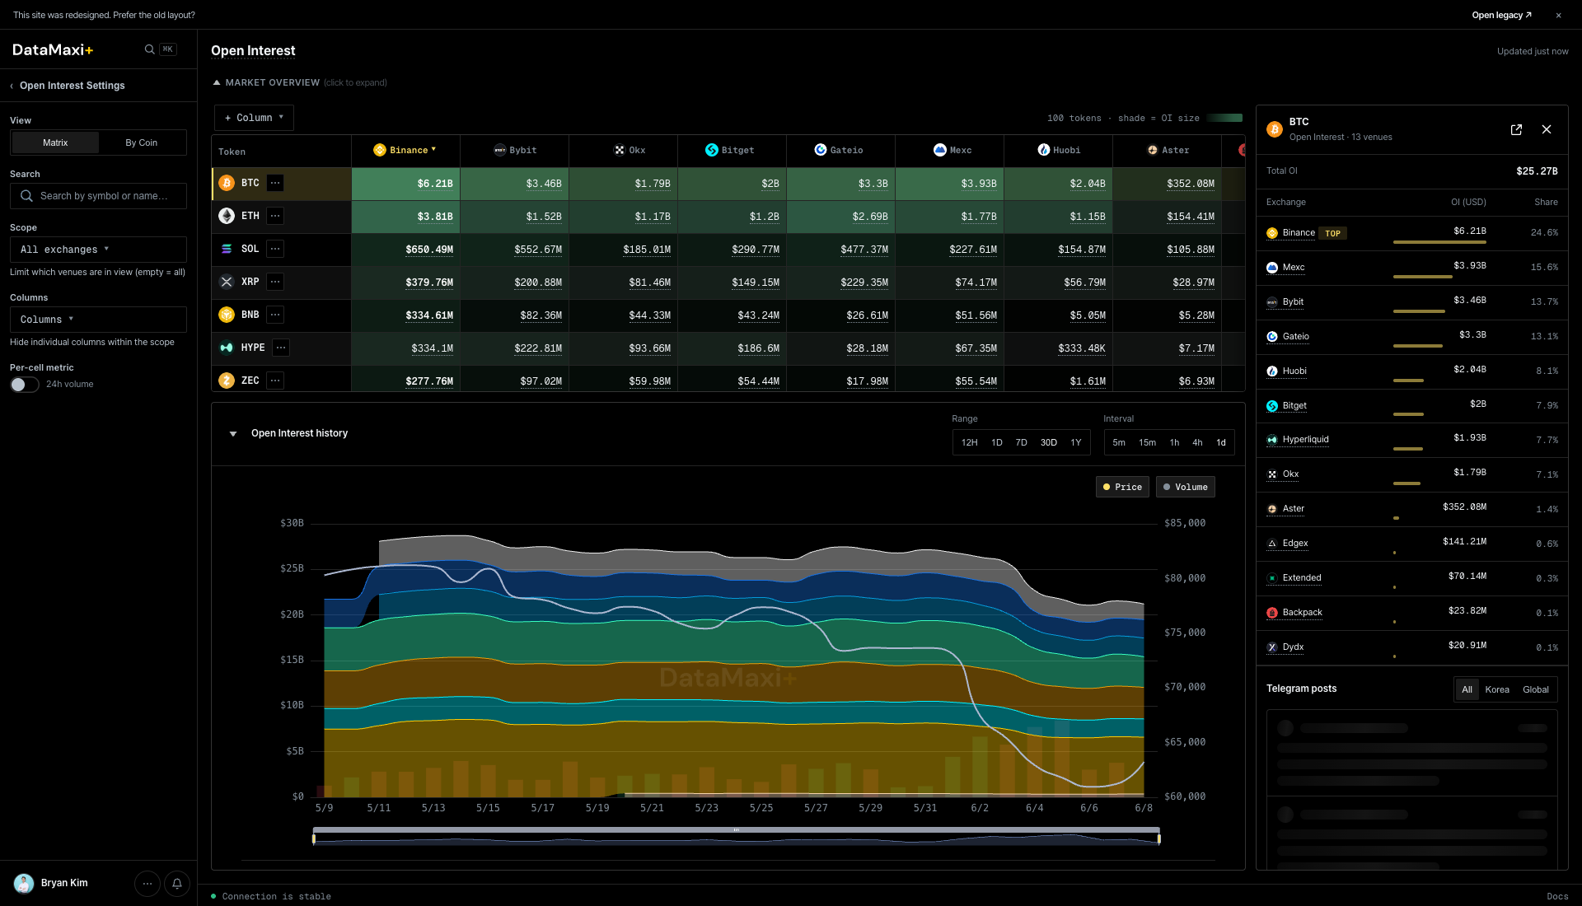Open the Docs link in status bar
Viewport: 1582px width, 906px height.
tap(1557, 896)
